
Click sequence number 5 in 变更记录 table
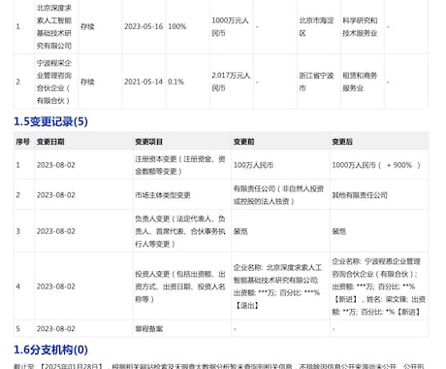pos(18,329)
